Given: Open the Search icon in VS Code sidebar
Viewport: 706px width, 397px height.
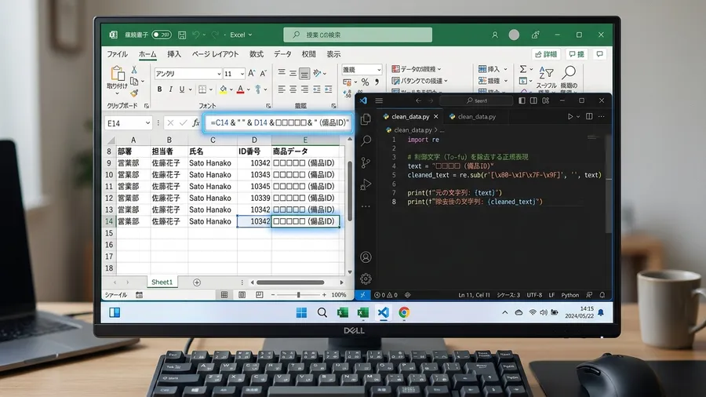Looking at the screenshot, I should click(366, 140).
